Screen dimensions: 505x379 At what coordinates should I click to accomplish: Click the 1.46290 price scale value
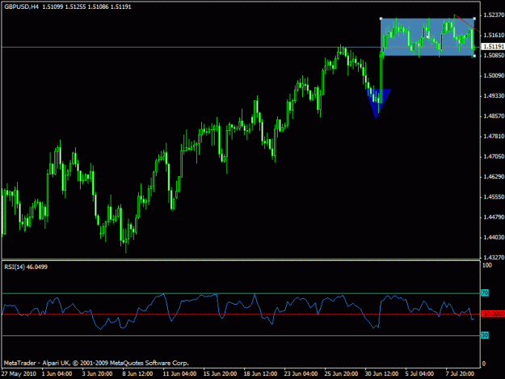[494, 177]
